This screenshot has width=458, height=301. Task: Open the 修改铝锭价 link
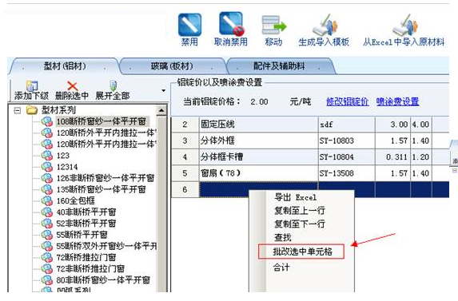tap(348, 101)
